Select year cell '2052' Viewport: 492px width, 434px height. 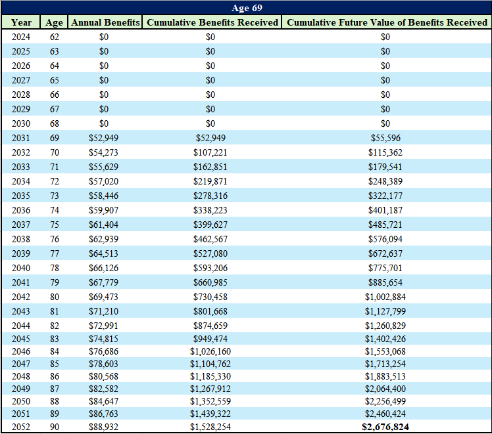click(20, 427)
